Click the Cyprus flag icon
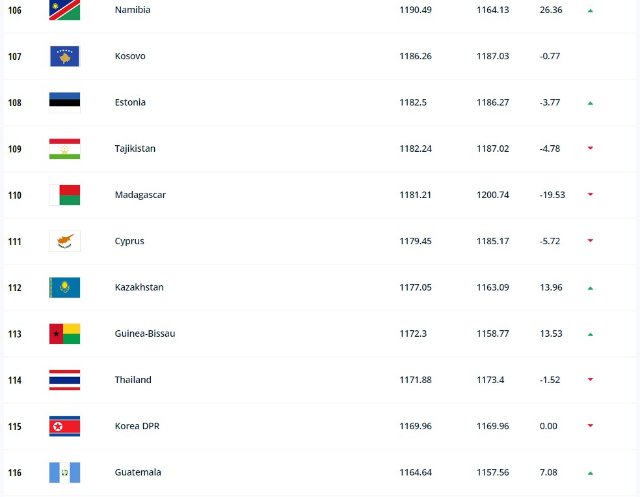 click(x=64, y=241)
